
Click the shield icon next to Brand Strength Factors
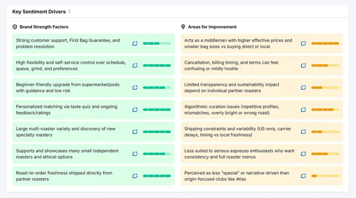click(x=15, y=27)
